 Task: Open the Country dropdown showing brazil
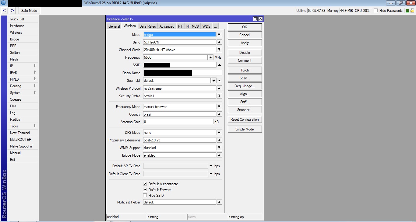(219, 114)
